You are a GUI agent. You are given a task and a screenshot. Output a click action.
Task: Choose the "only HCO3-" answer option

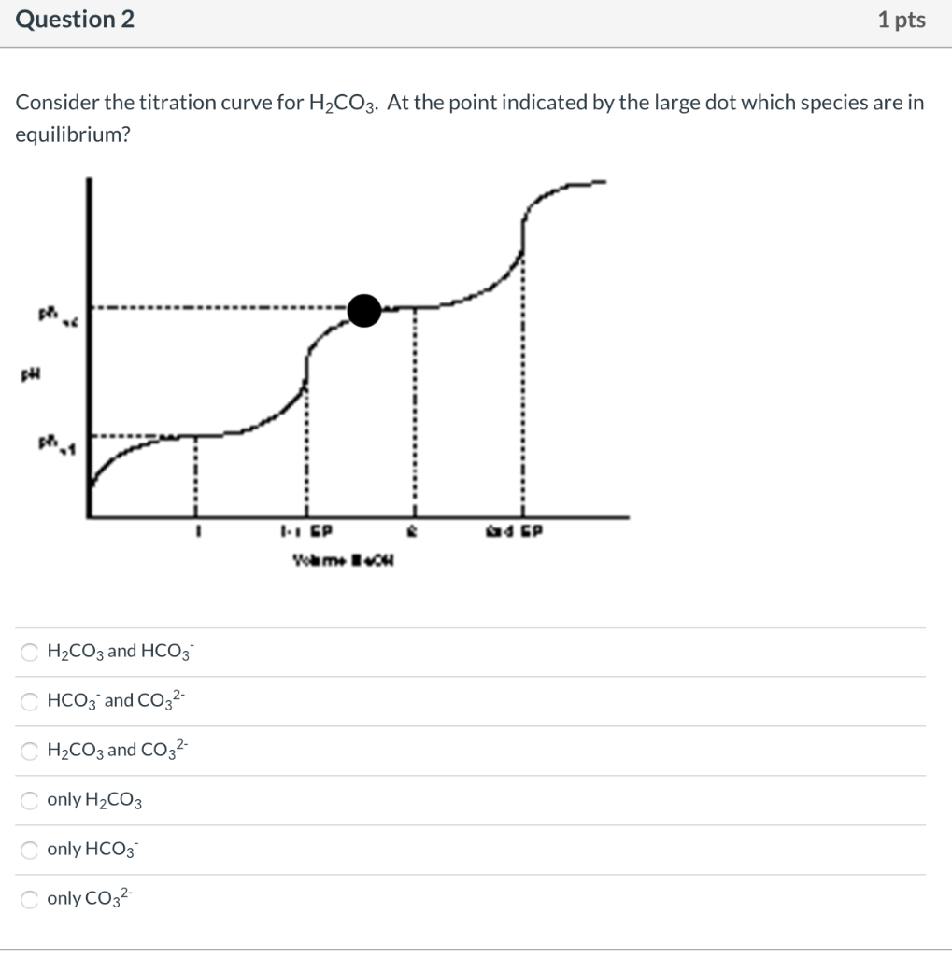pos(29,850)
